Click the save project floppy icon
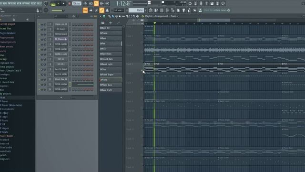The height and width of the screenshot is (172, 305). click(212, 3)
